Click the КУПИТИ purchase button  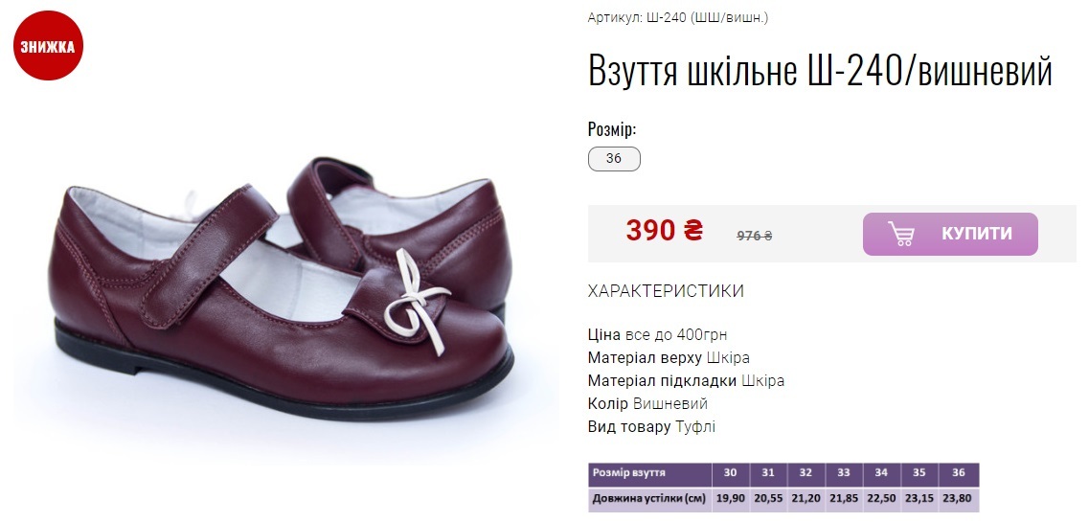click(x=950, y=234)
